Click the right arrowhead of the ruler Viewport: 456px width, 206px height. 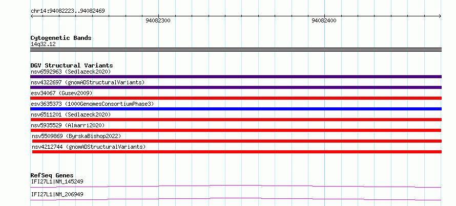[440, 16]
